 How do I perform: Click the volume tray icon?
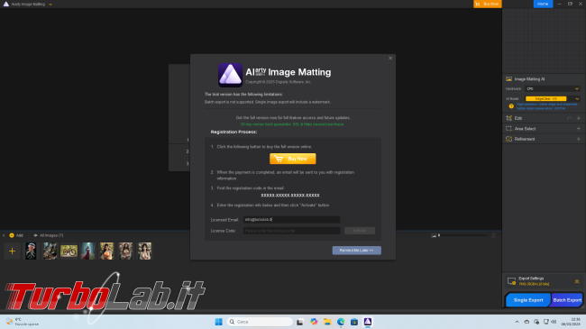tap(554, 322)
